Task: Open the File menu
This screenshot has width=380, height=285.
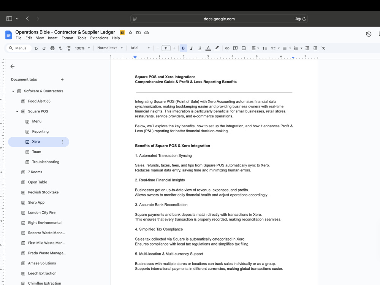Action: pos(18,38)
